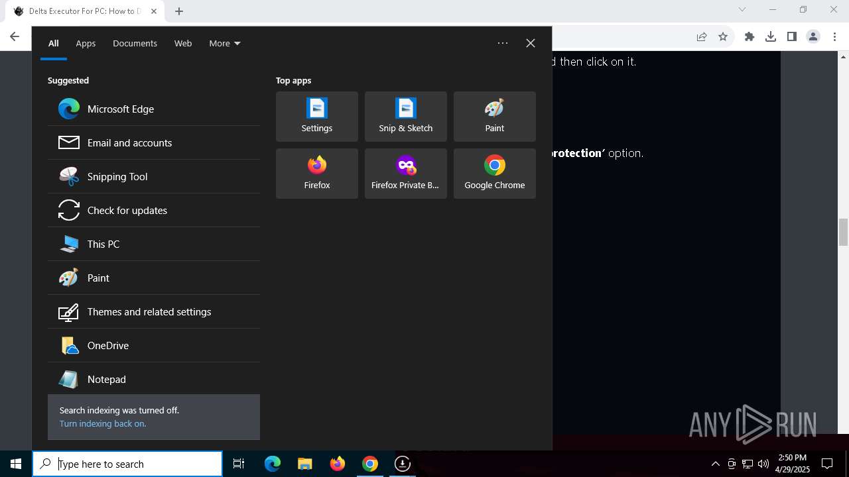Launch Paint from Suggested list
The height and width of the screenshot is (477, 849).
pyautogui.click(x=154, y=278)
